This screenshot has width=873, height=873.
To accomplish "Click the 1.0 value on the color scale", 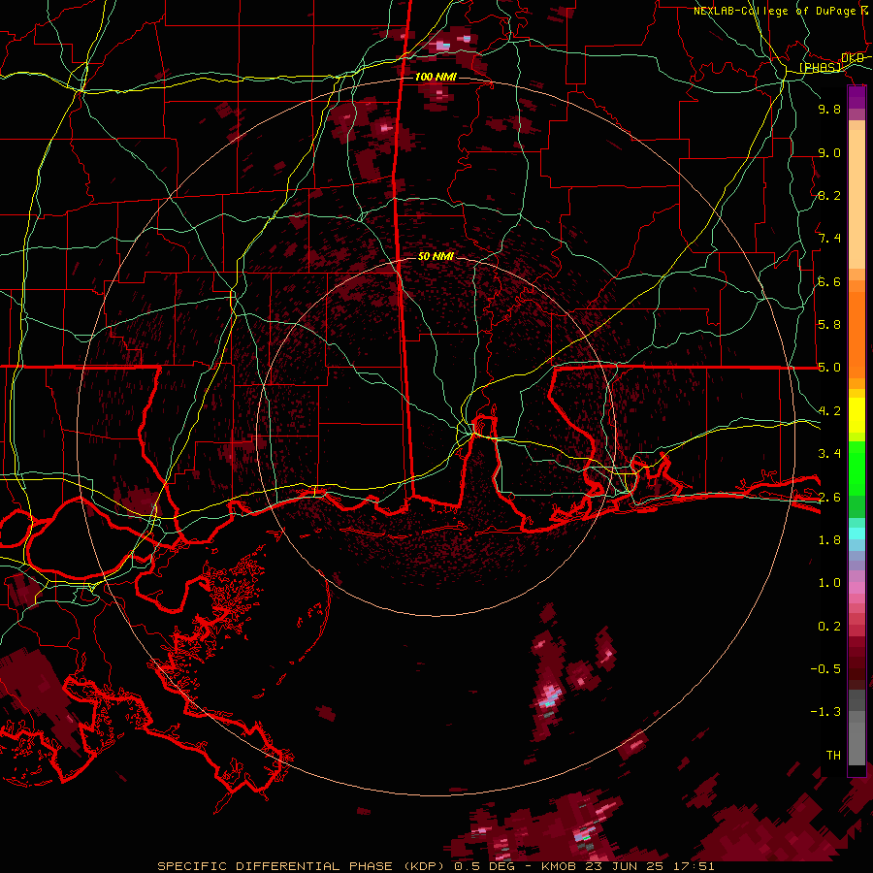I will pyautogui.click(x=829, y=583).
